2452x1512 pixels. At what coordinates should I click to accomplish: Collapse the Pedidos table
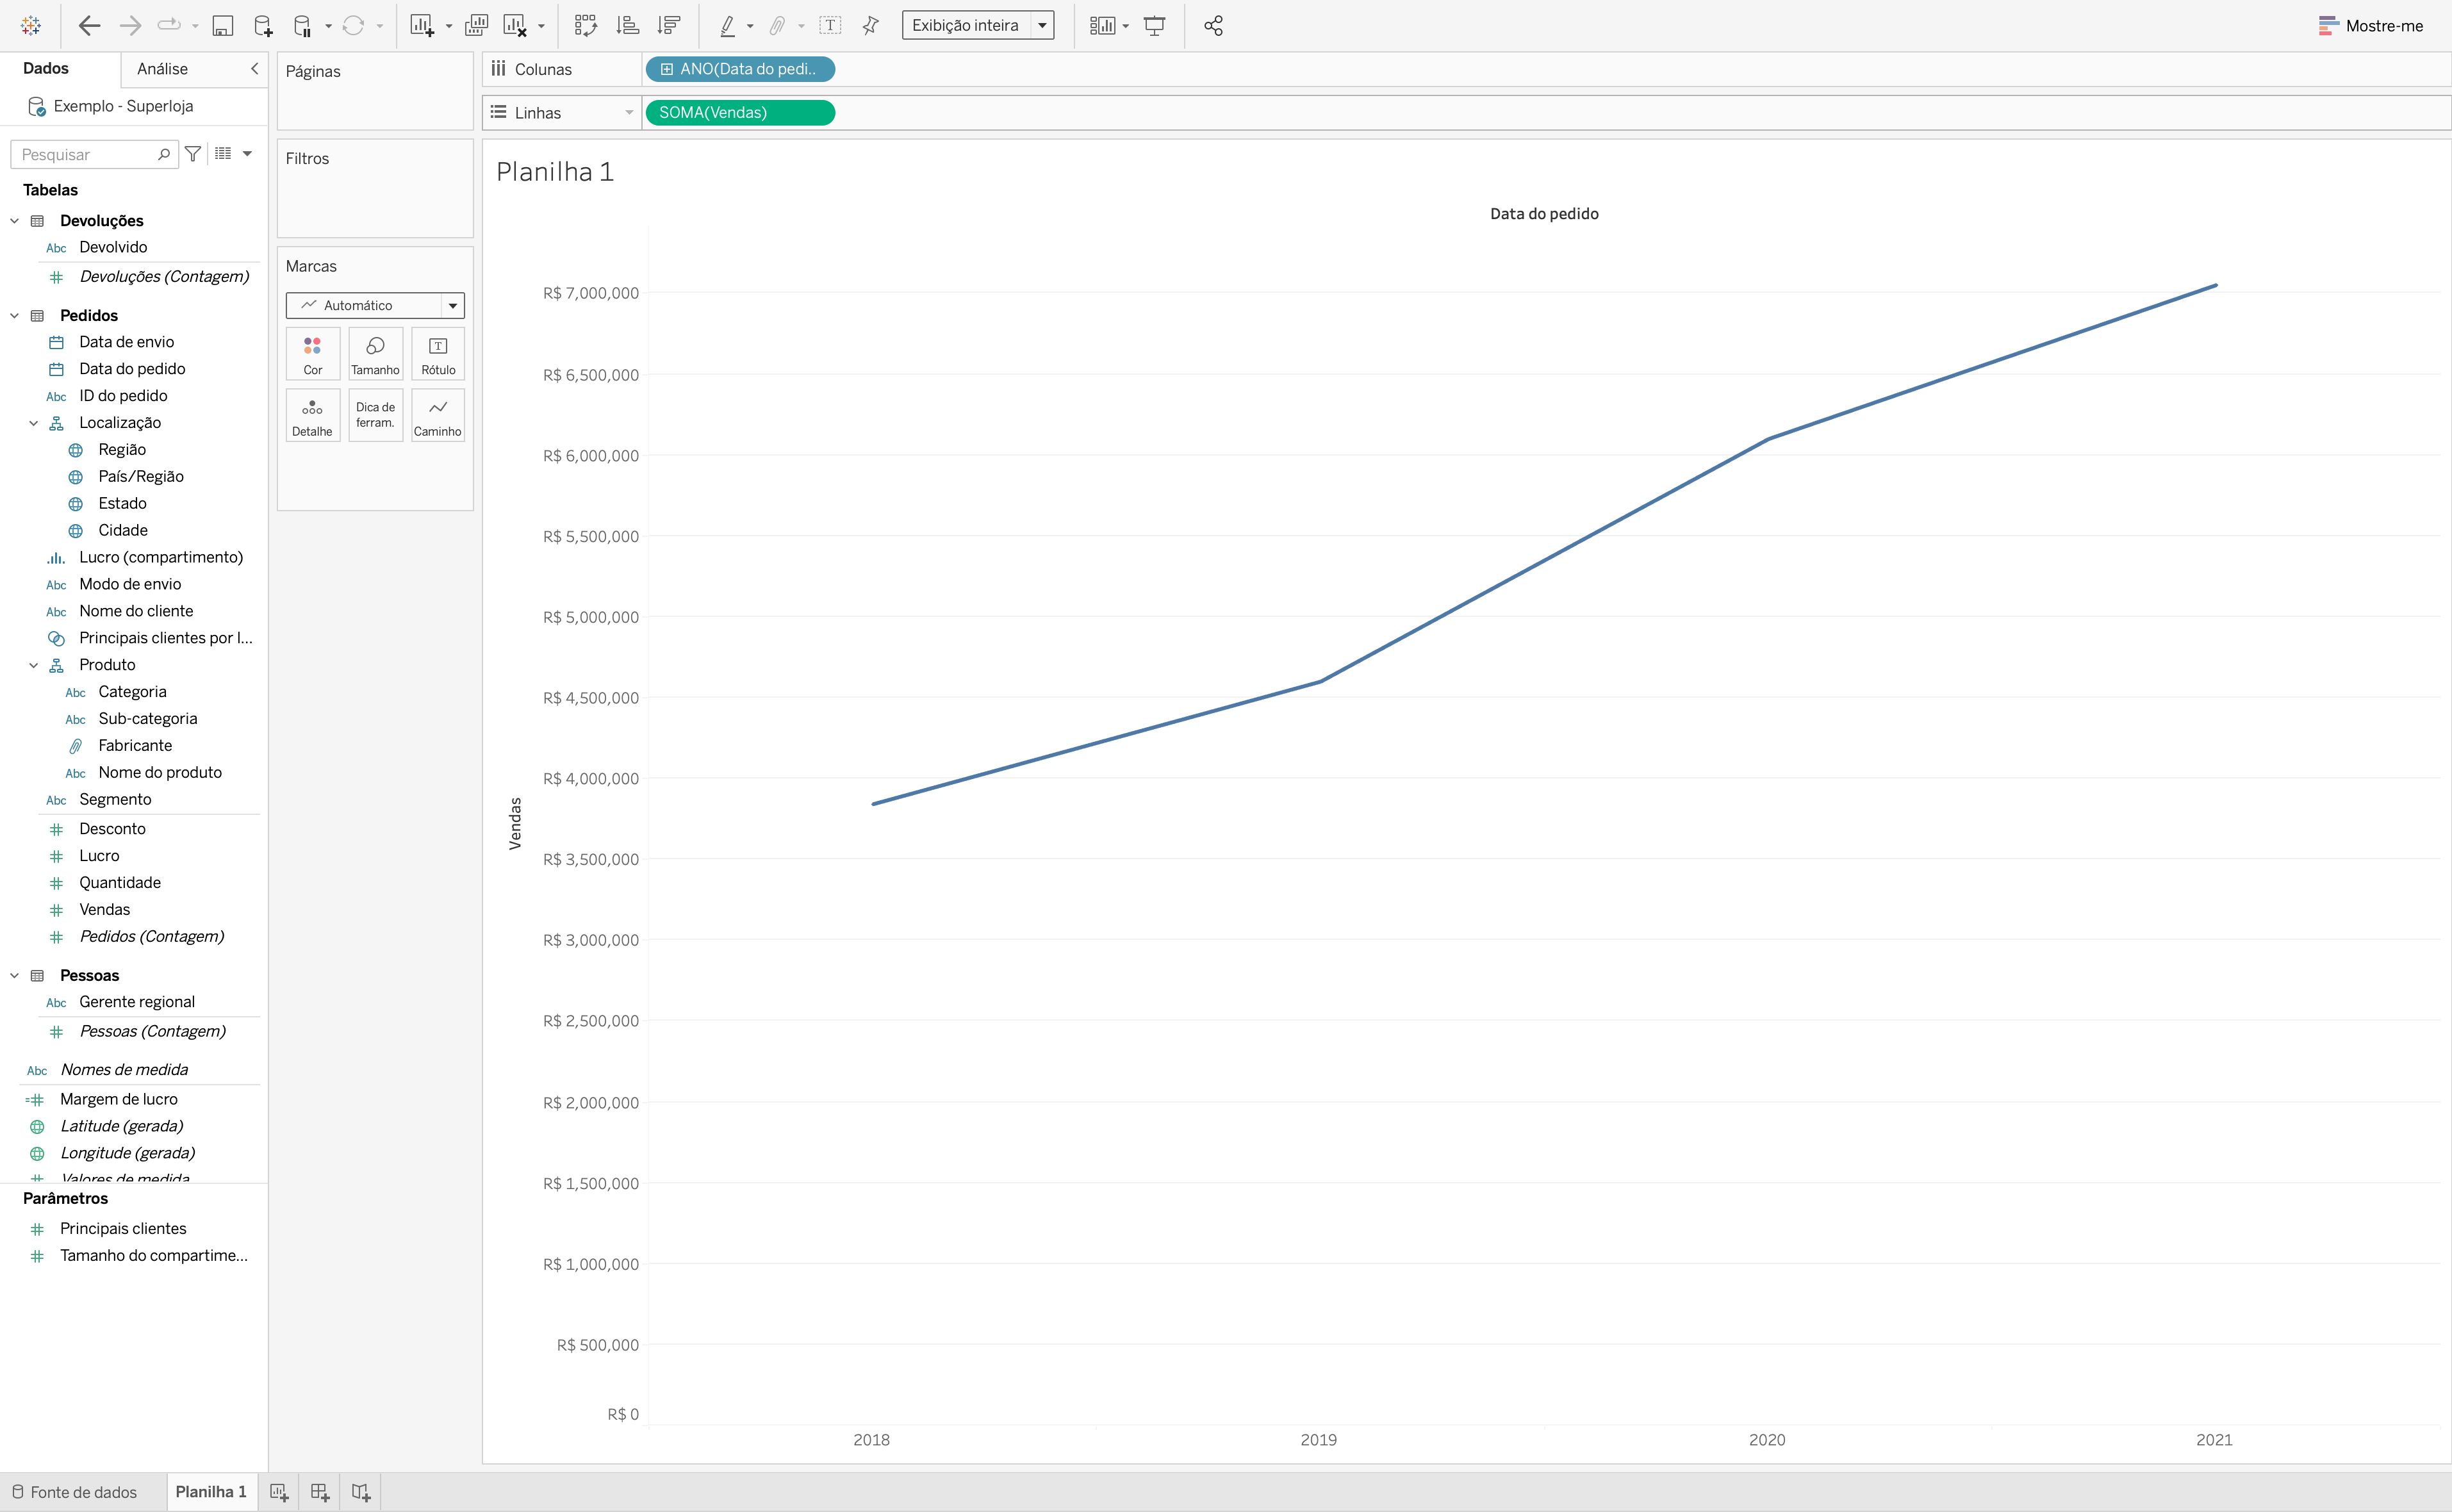pyautogui.click(x=14, y=316)
